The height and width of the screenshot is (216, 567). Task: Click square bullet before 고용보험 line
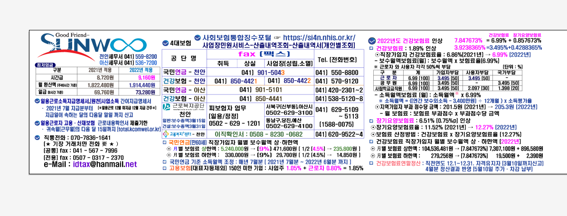click(164, 168)
